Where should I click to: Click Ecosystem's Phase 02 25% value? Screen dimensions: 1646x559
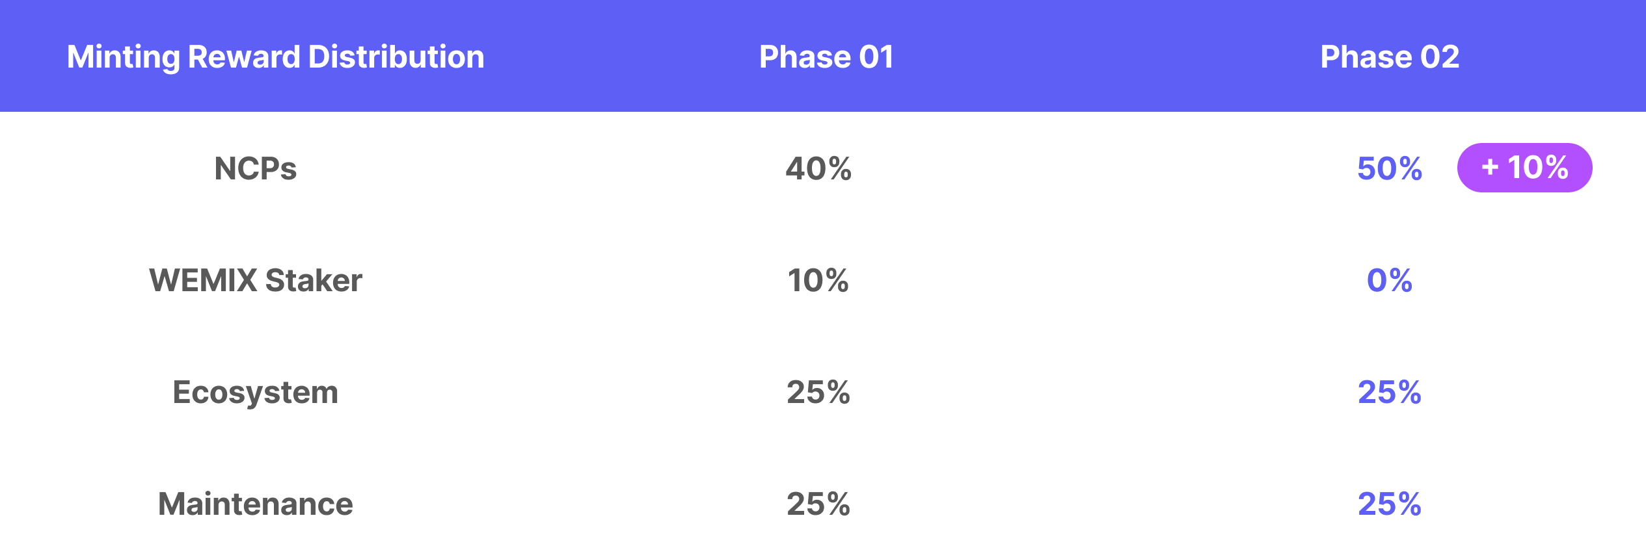[1390, 393]
